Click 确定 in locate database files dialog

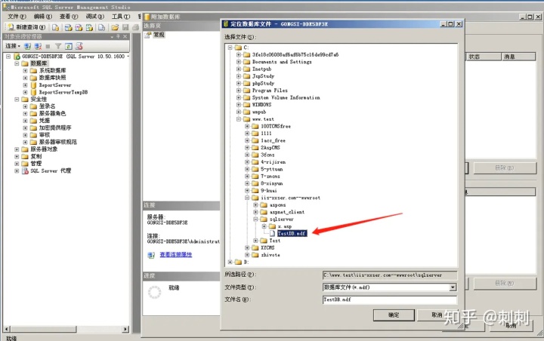pos(394,315)
